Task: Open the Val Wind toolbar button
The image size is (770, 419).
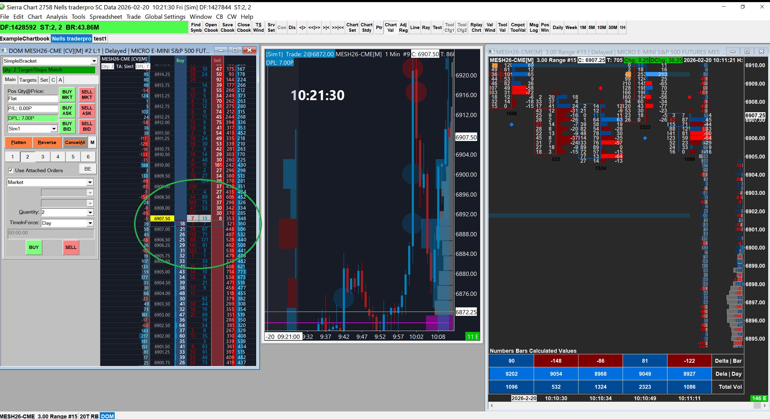Action: [x=490, y=28]
